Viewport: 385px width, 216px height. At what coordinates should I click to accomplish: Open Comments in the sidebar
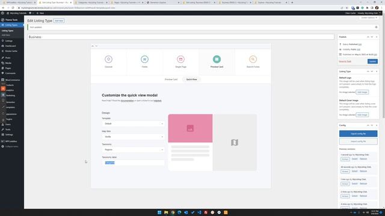pos(10,73)
